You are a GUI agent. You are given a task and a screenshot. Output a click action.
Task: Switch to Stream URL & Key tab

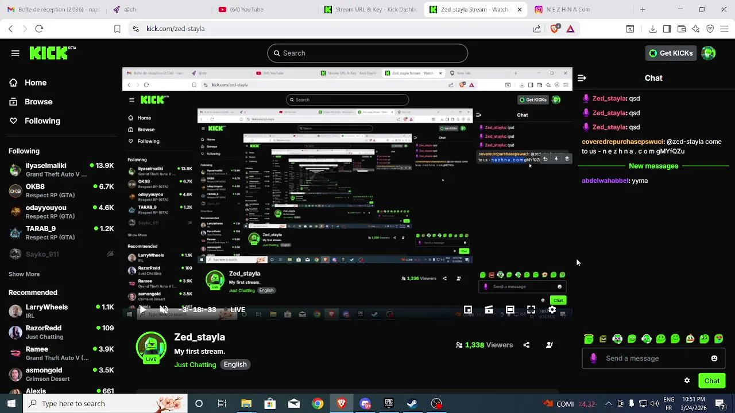pyautogui.click(x=370, y=9)
